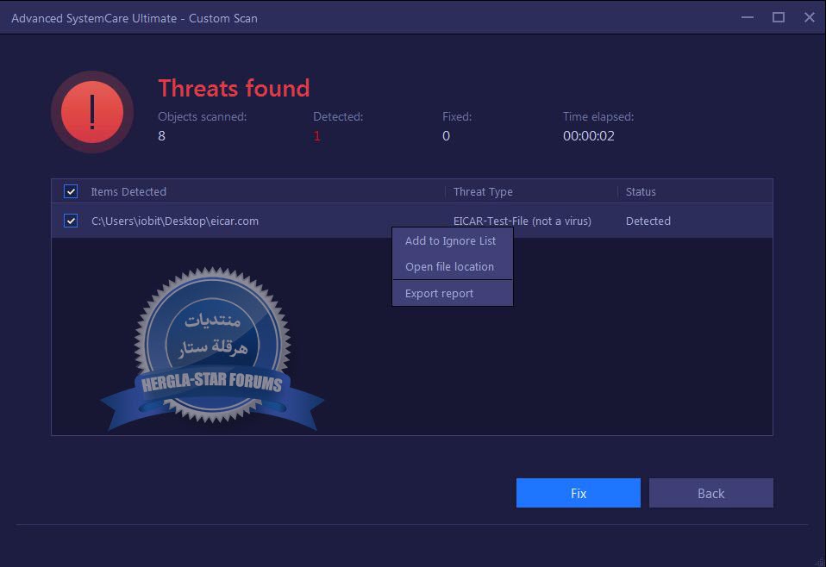This screenshot has width=826, height=567.
Task: Click the Fixed count 0
Action: point(446,136)
